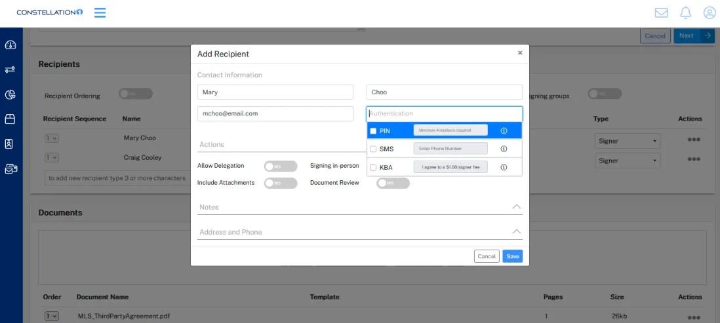Toggle Document Review switch
This screenshot has width=720, height=323.
tap(393, 183)
